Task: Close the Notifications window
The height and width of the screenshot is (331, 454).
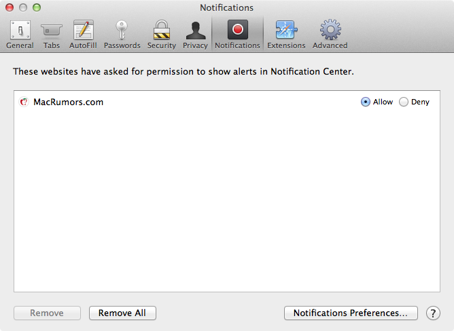Action: (10, 7)
